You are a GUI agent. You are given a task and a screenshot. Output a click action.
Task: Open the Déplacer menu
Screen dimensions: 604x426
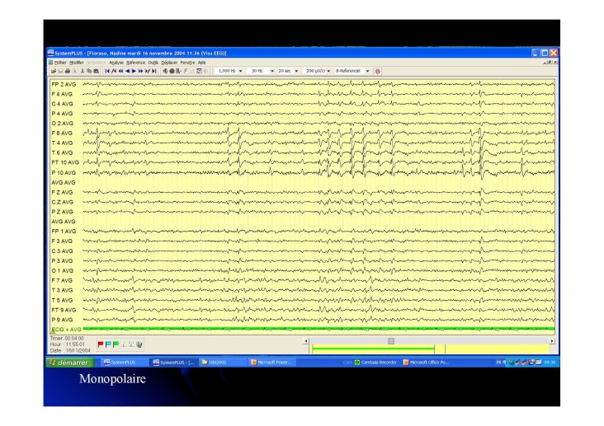click(x=169, y=63)
